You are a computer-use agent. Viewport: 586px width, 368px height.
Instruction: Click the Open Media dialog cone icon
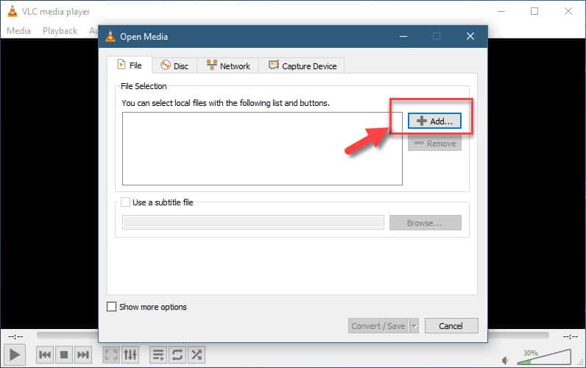point(110,36)
